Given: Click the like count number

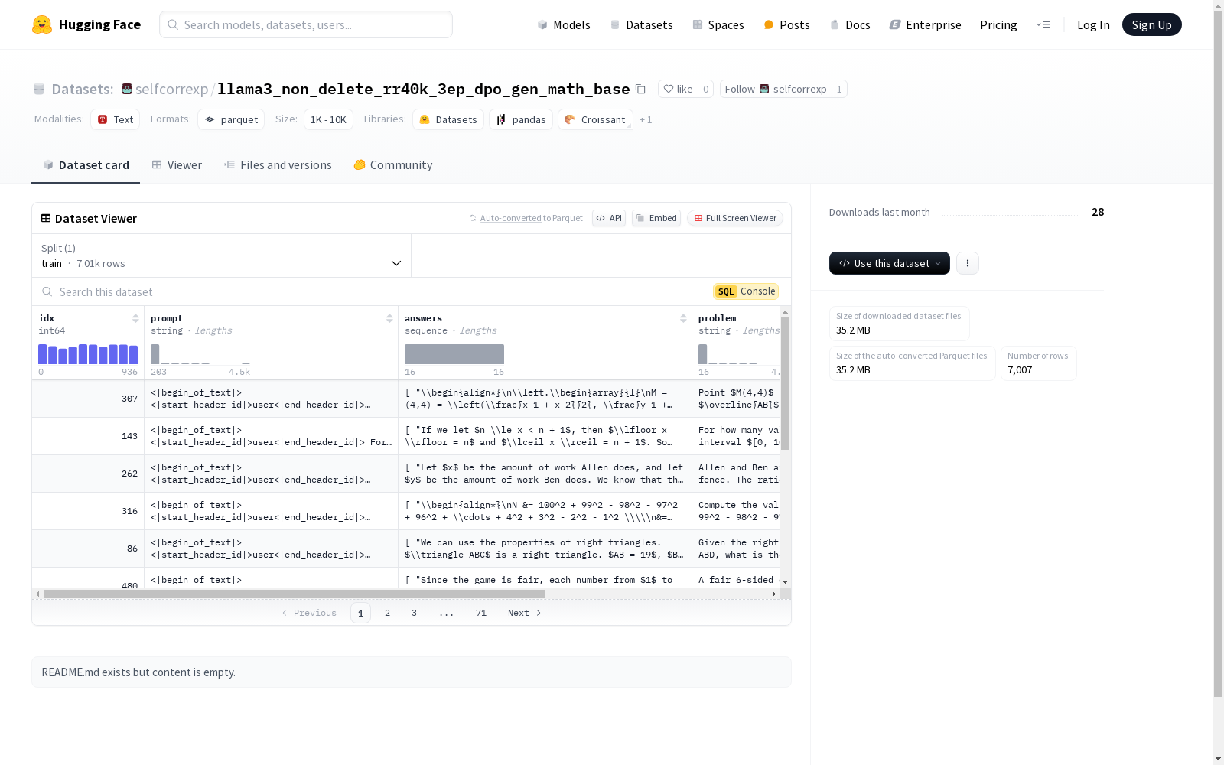Looking at the screenshot, I should (706, 89).
